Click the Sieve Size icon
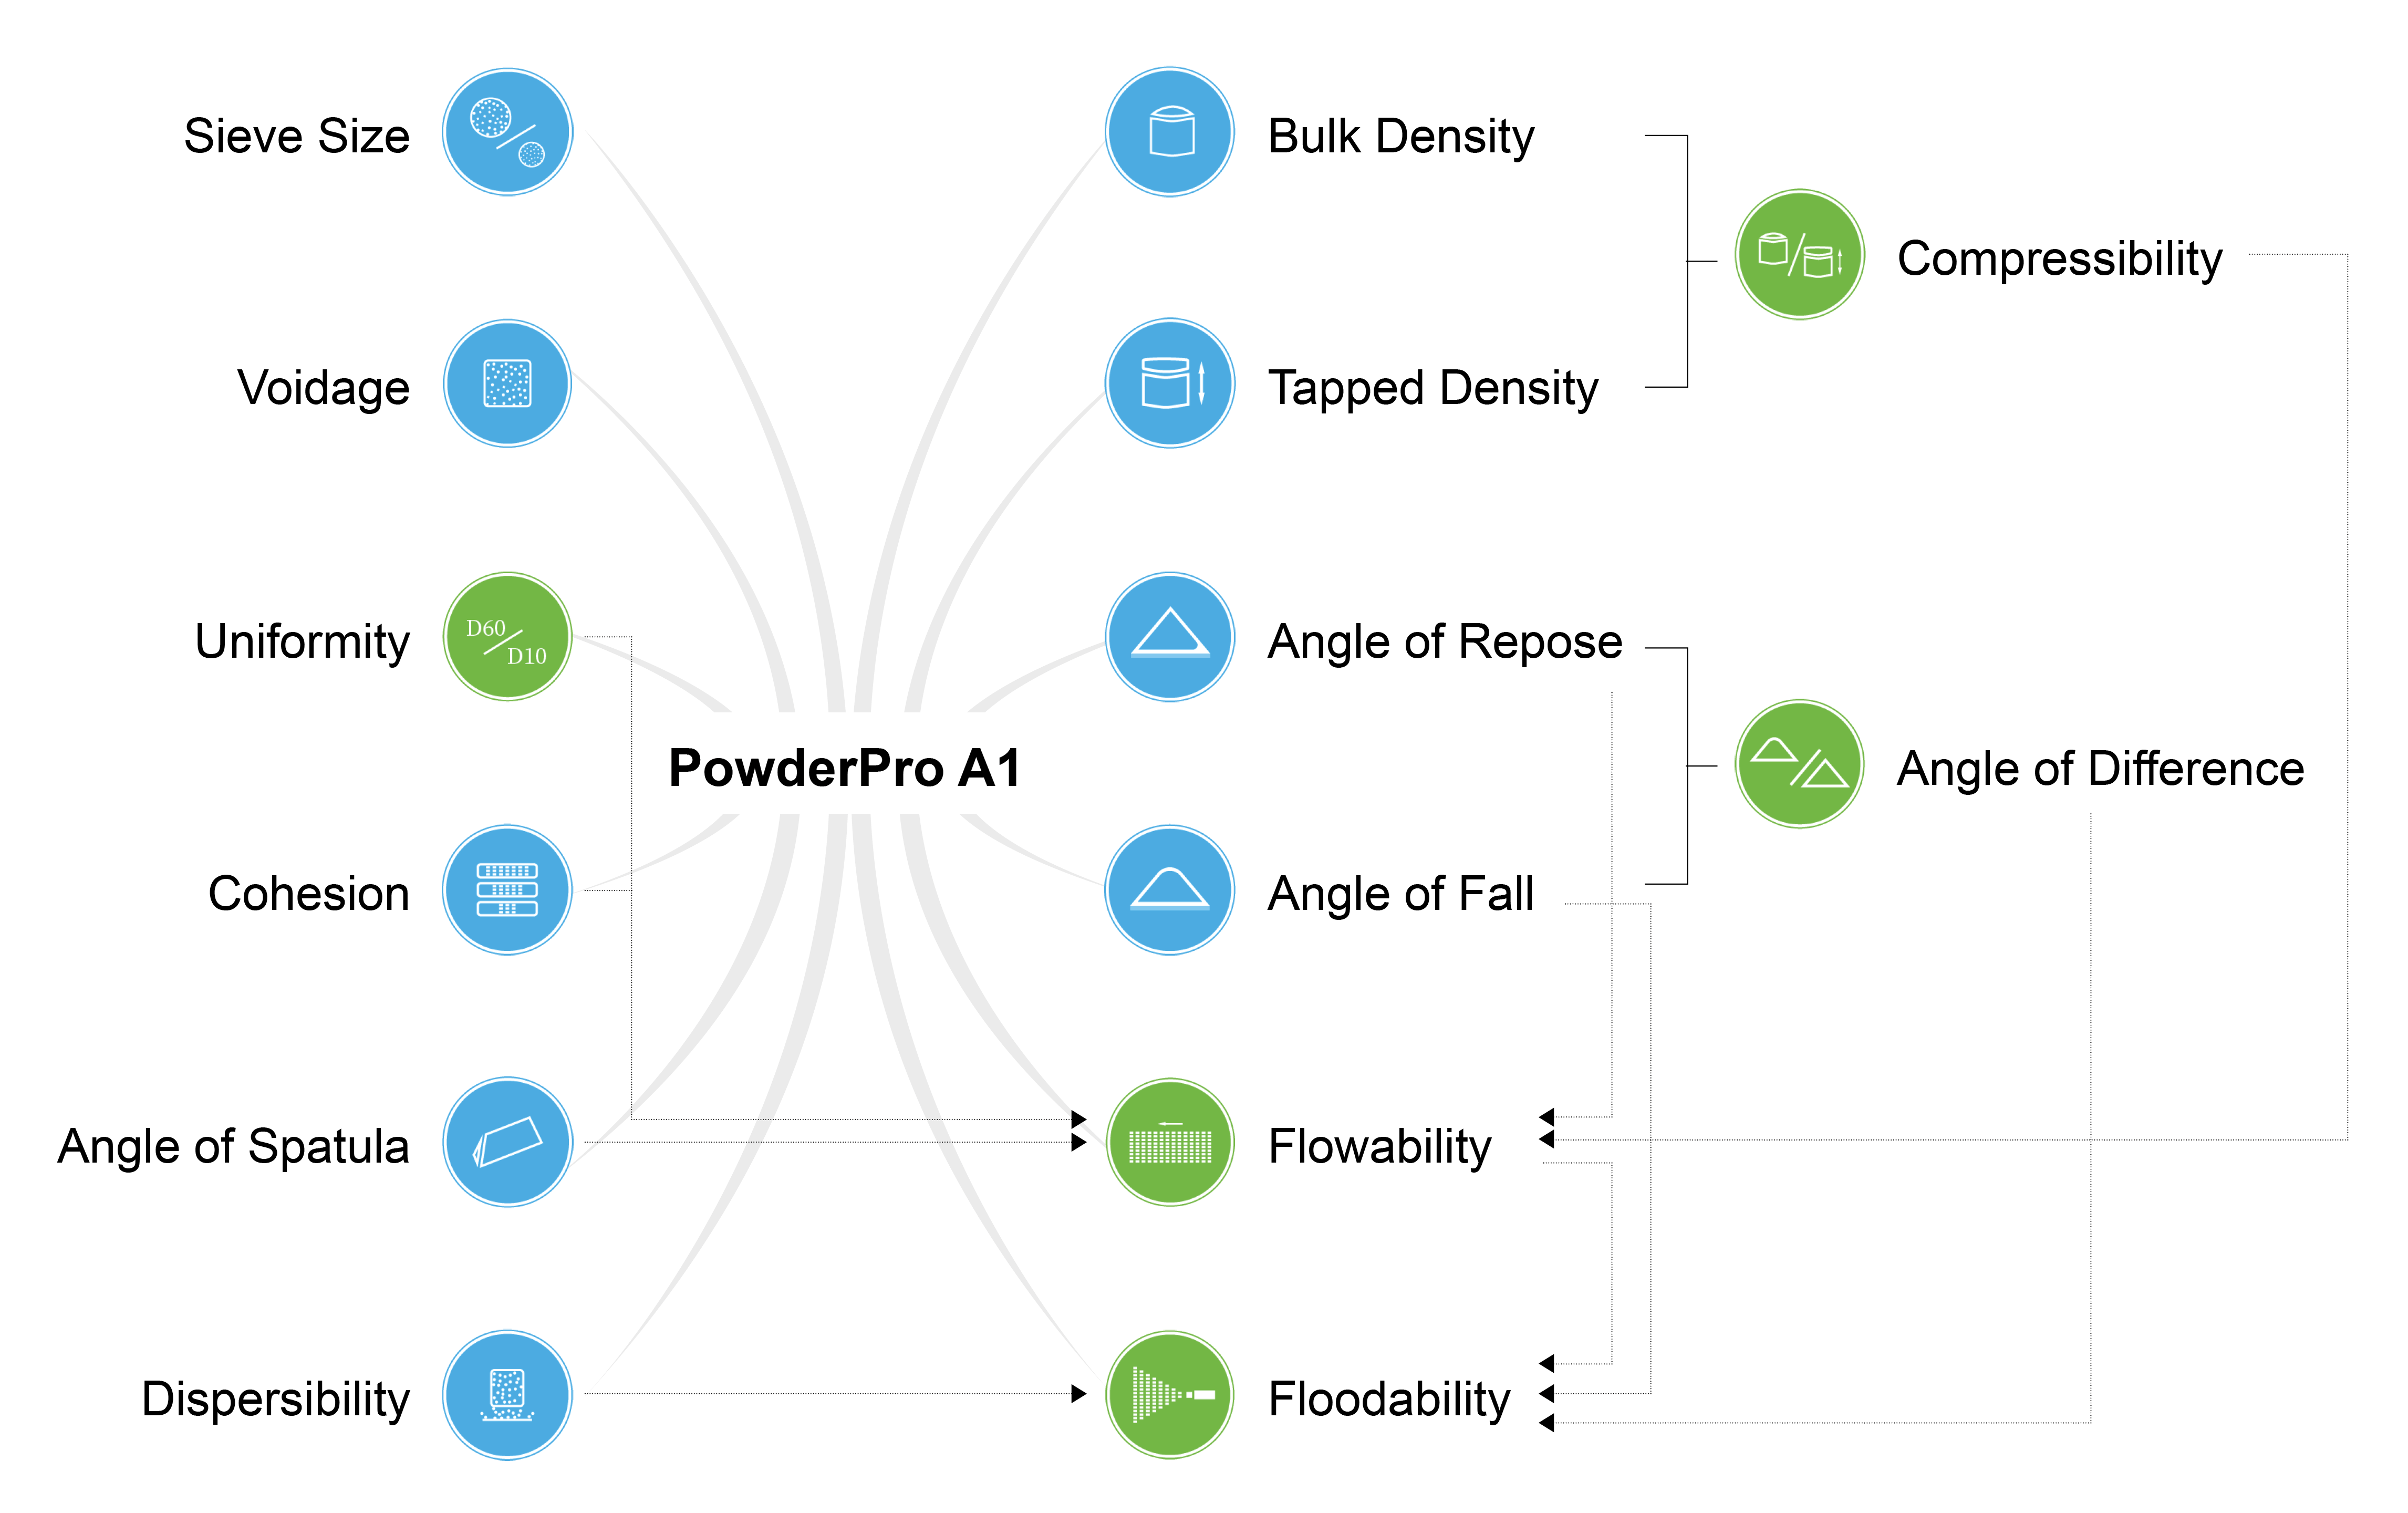 pyautogui.click(x=507, y=132)
